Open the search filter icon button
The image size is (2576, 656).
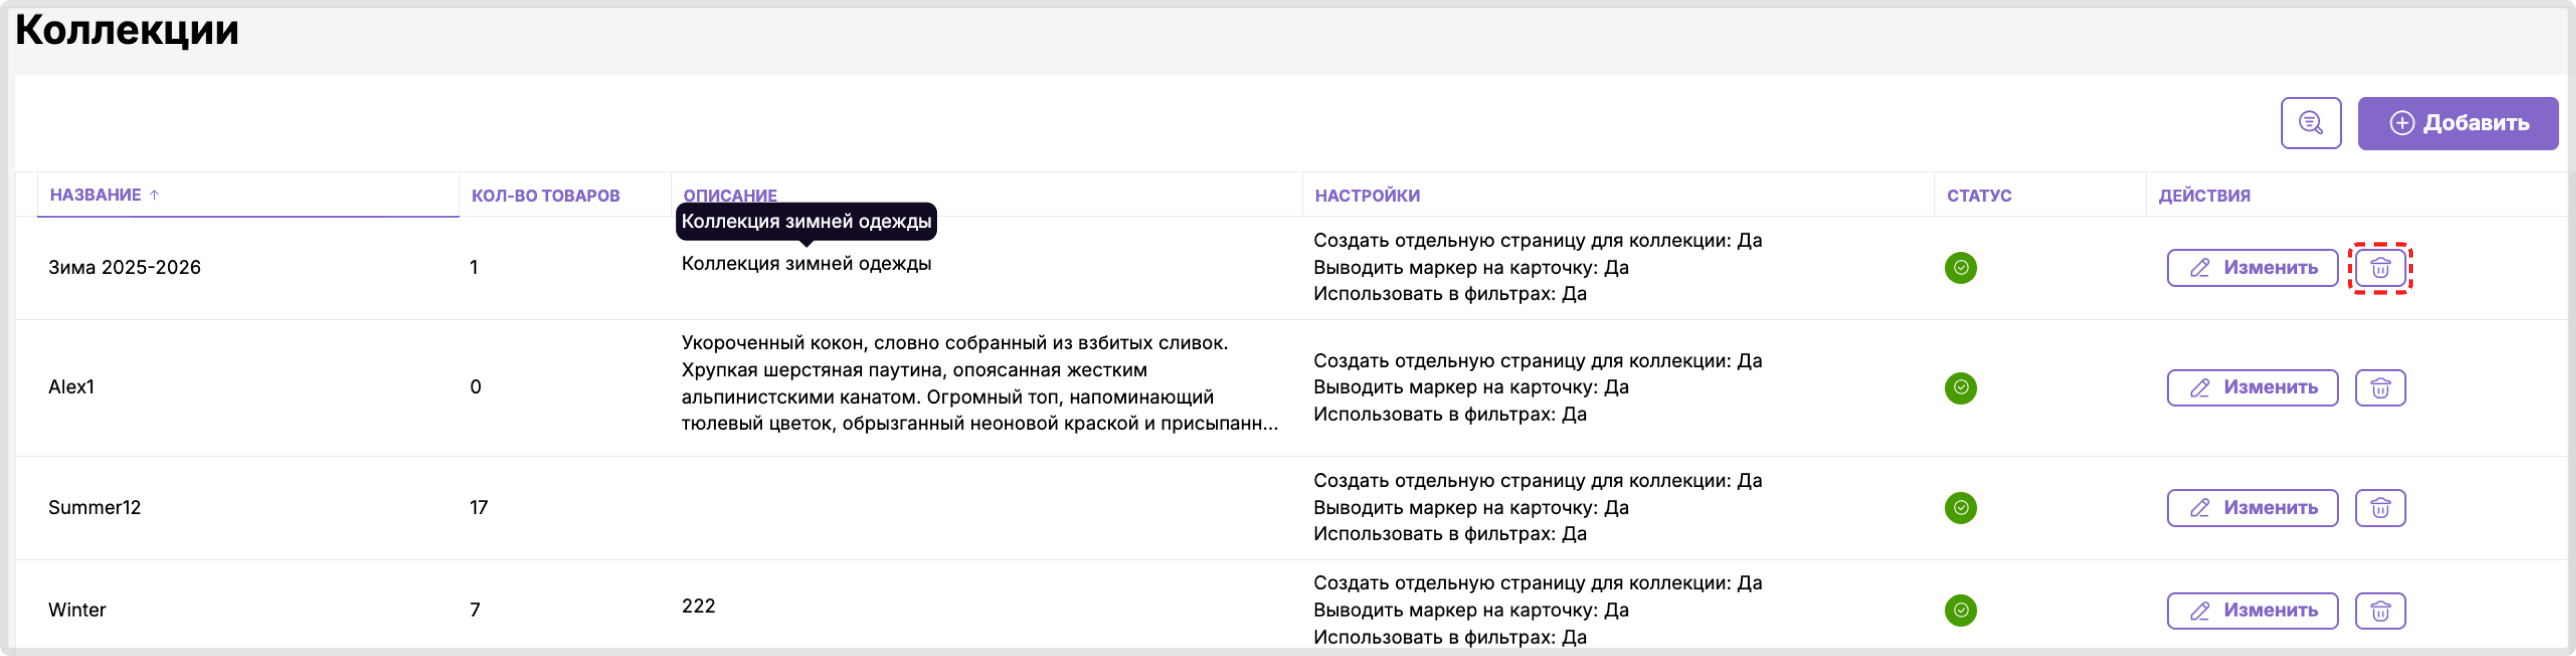(x=2310, y=123)
